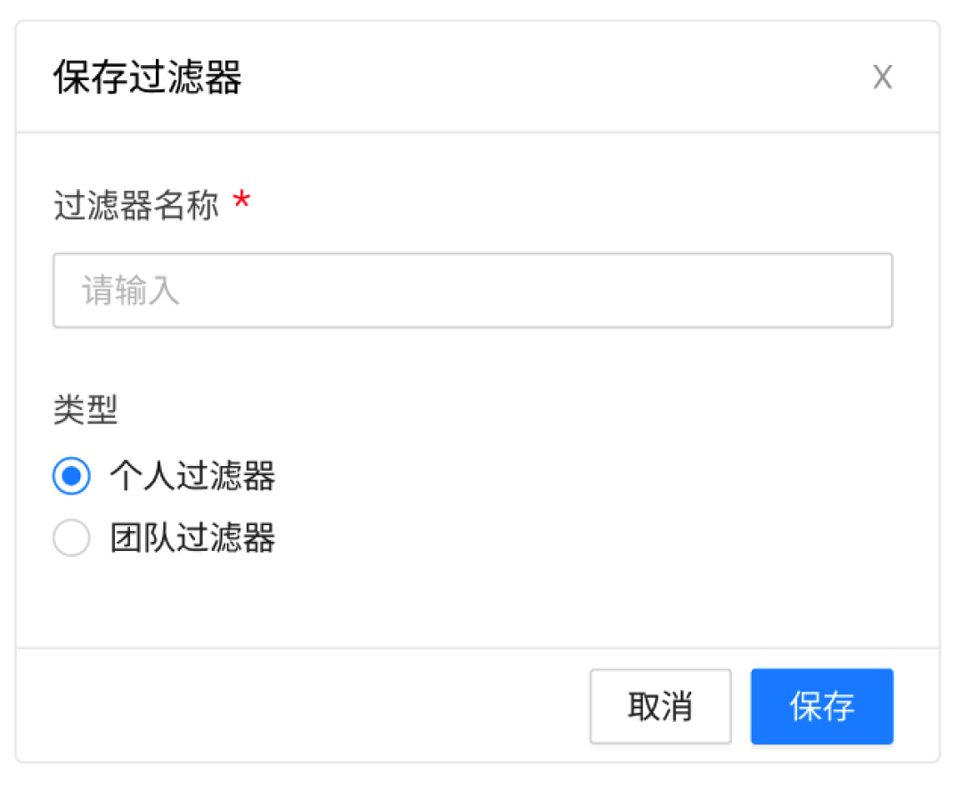This screenshot has height=787, width=962.
Task: Click the 保存过滤器 dialog title
Action: [x=147, y=78]
